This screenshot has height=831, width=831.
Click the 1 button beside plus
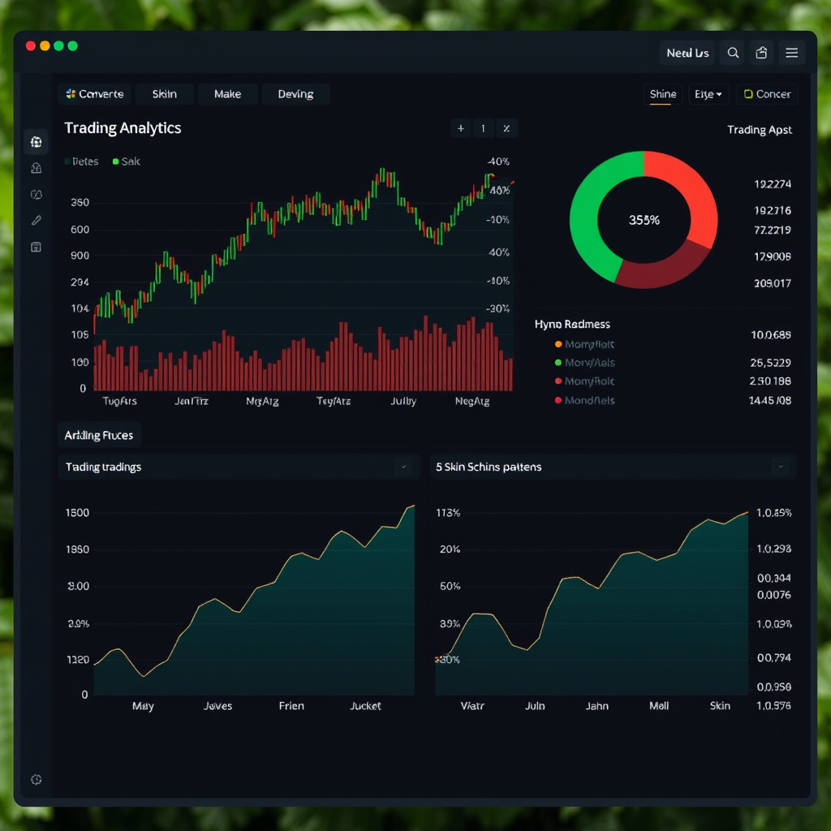[x=483, y=128]
